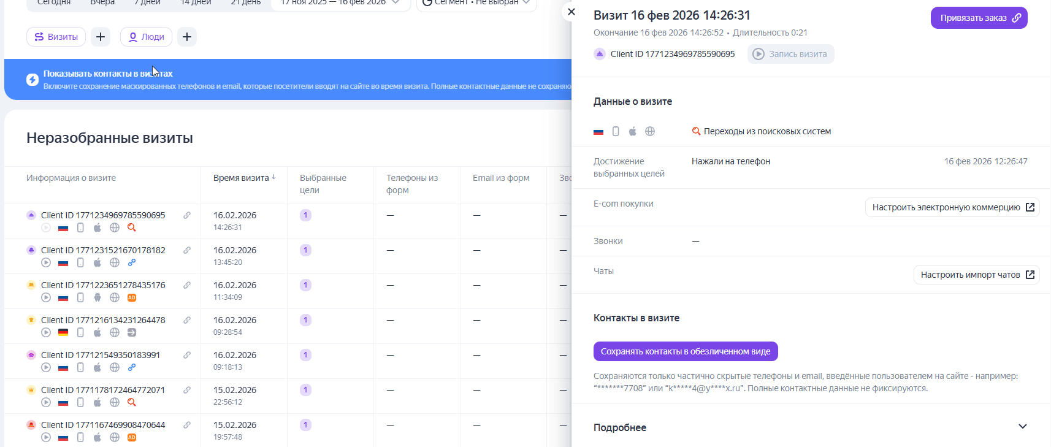Open the date range dropdown ending 16 фев 2026
1051x447 pixels.
[340, 3]
